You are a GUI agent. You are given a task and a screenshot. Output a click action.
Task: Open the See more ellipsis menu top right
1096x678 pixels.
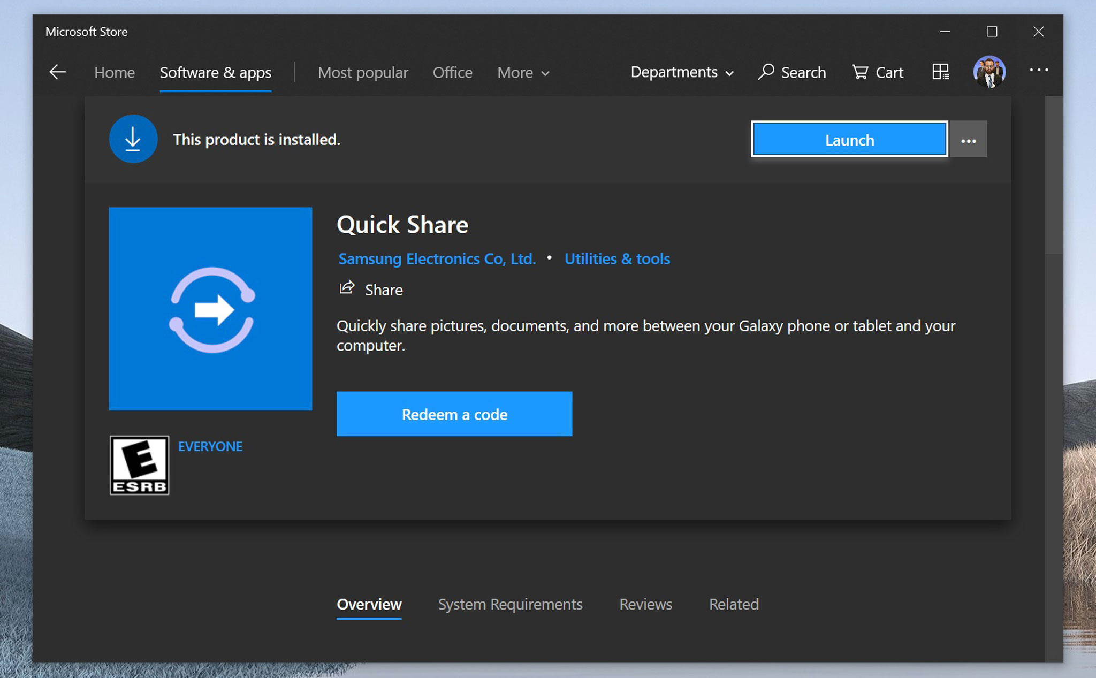pyautogui.click(x=1039, y=70)
